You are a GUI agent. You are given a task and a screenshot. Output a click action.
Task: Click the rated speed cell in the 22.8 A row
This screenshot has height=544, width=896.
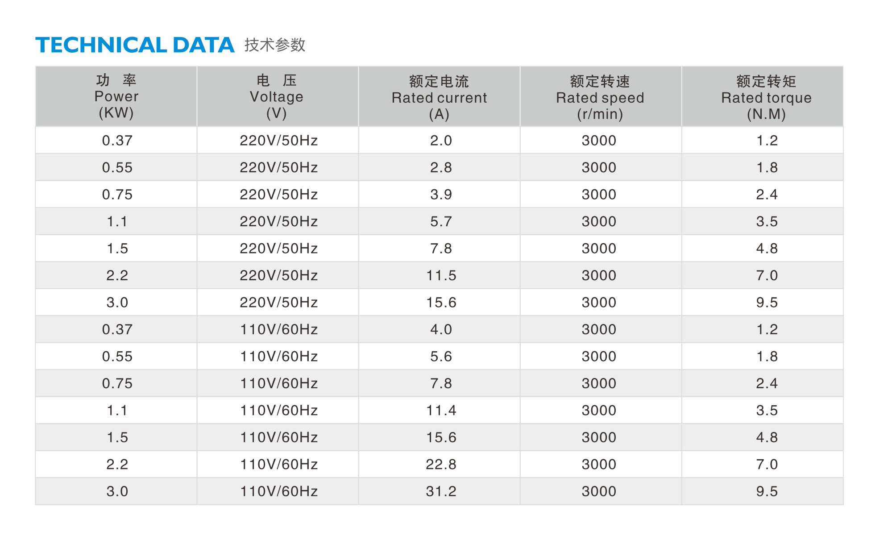pos(601,464)
